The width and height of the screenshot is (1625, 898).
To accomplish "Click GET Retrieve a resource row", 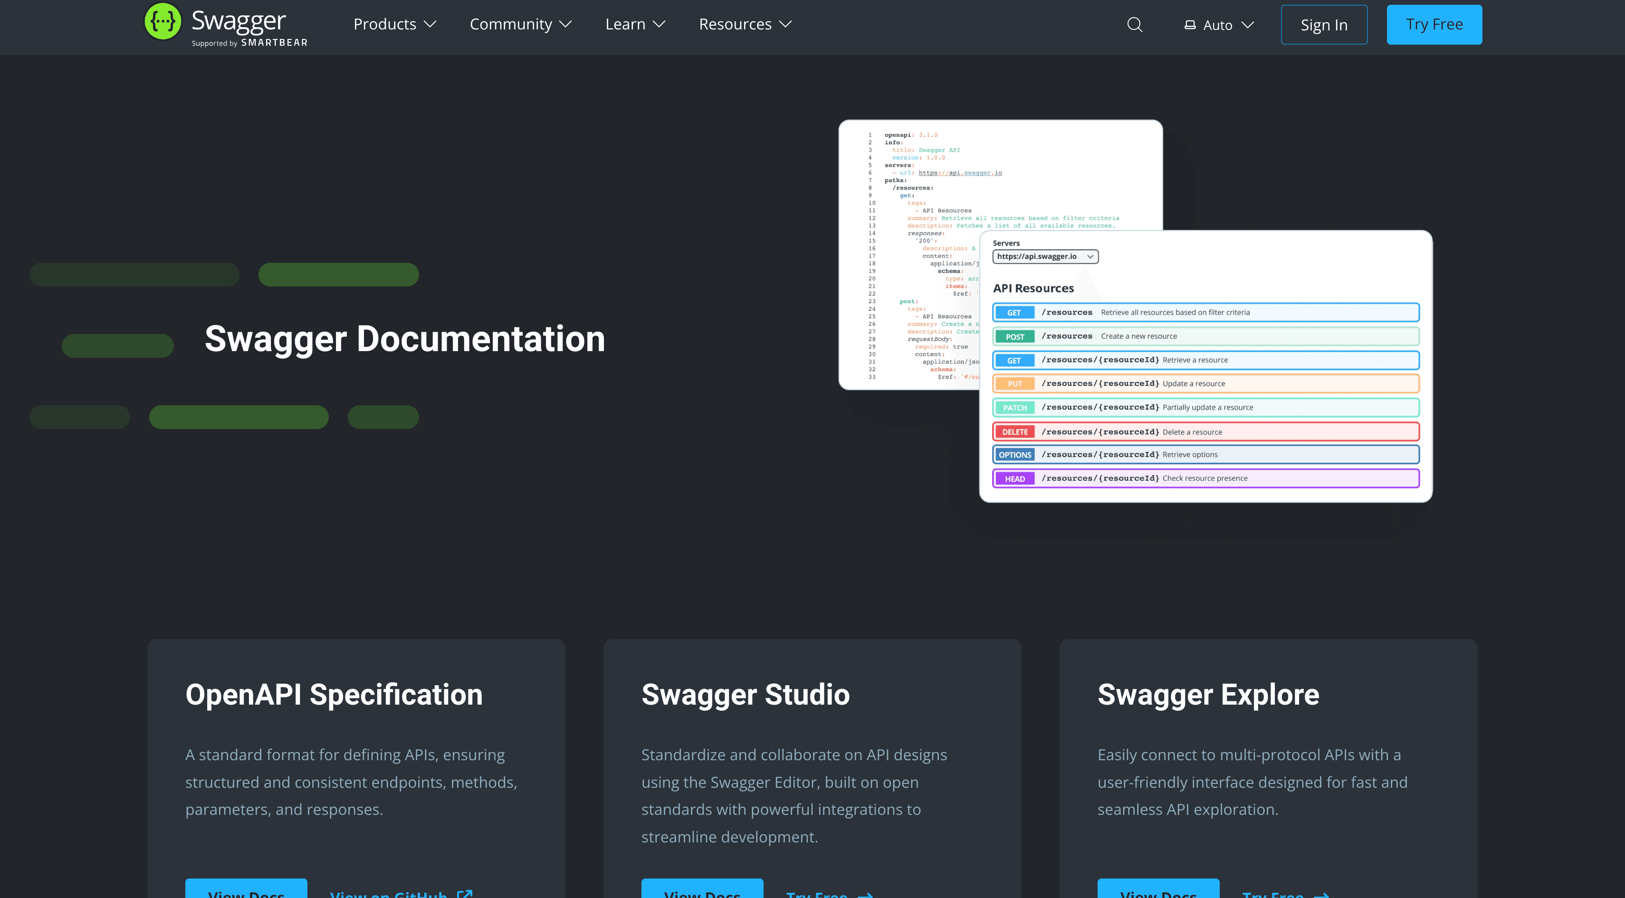I will tap(1205, 360).
